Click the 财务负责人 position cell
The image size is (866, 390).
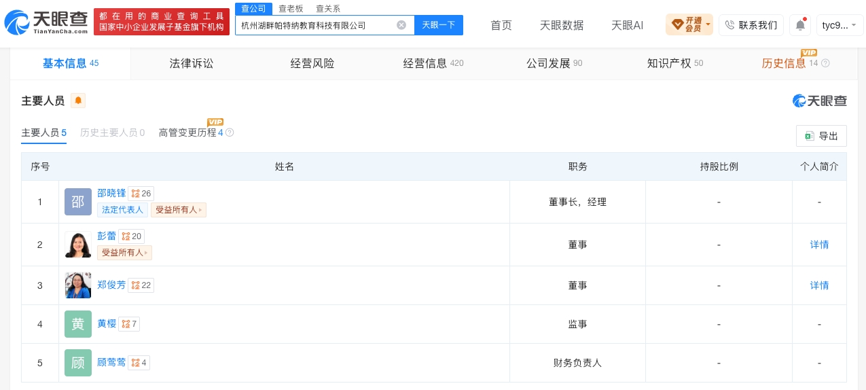click(577, 363)
